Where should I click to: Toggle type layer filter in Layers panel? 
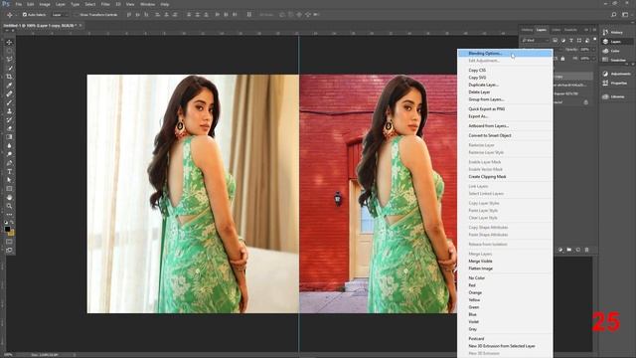(571, 40)
